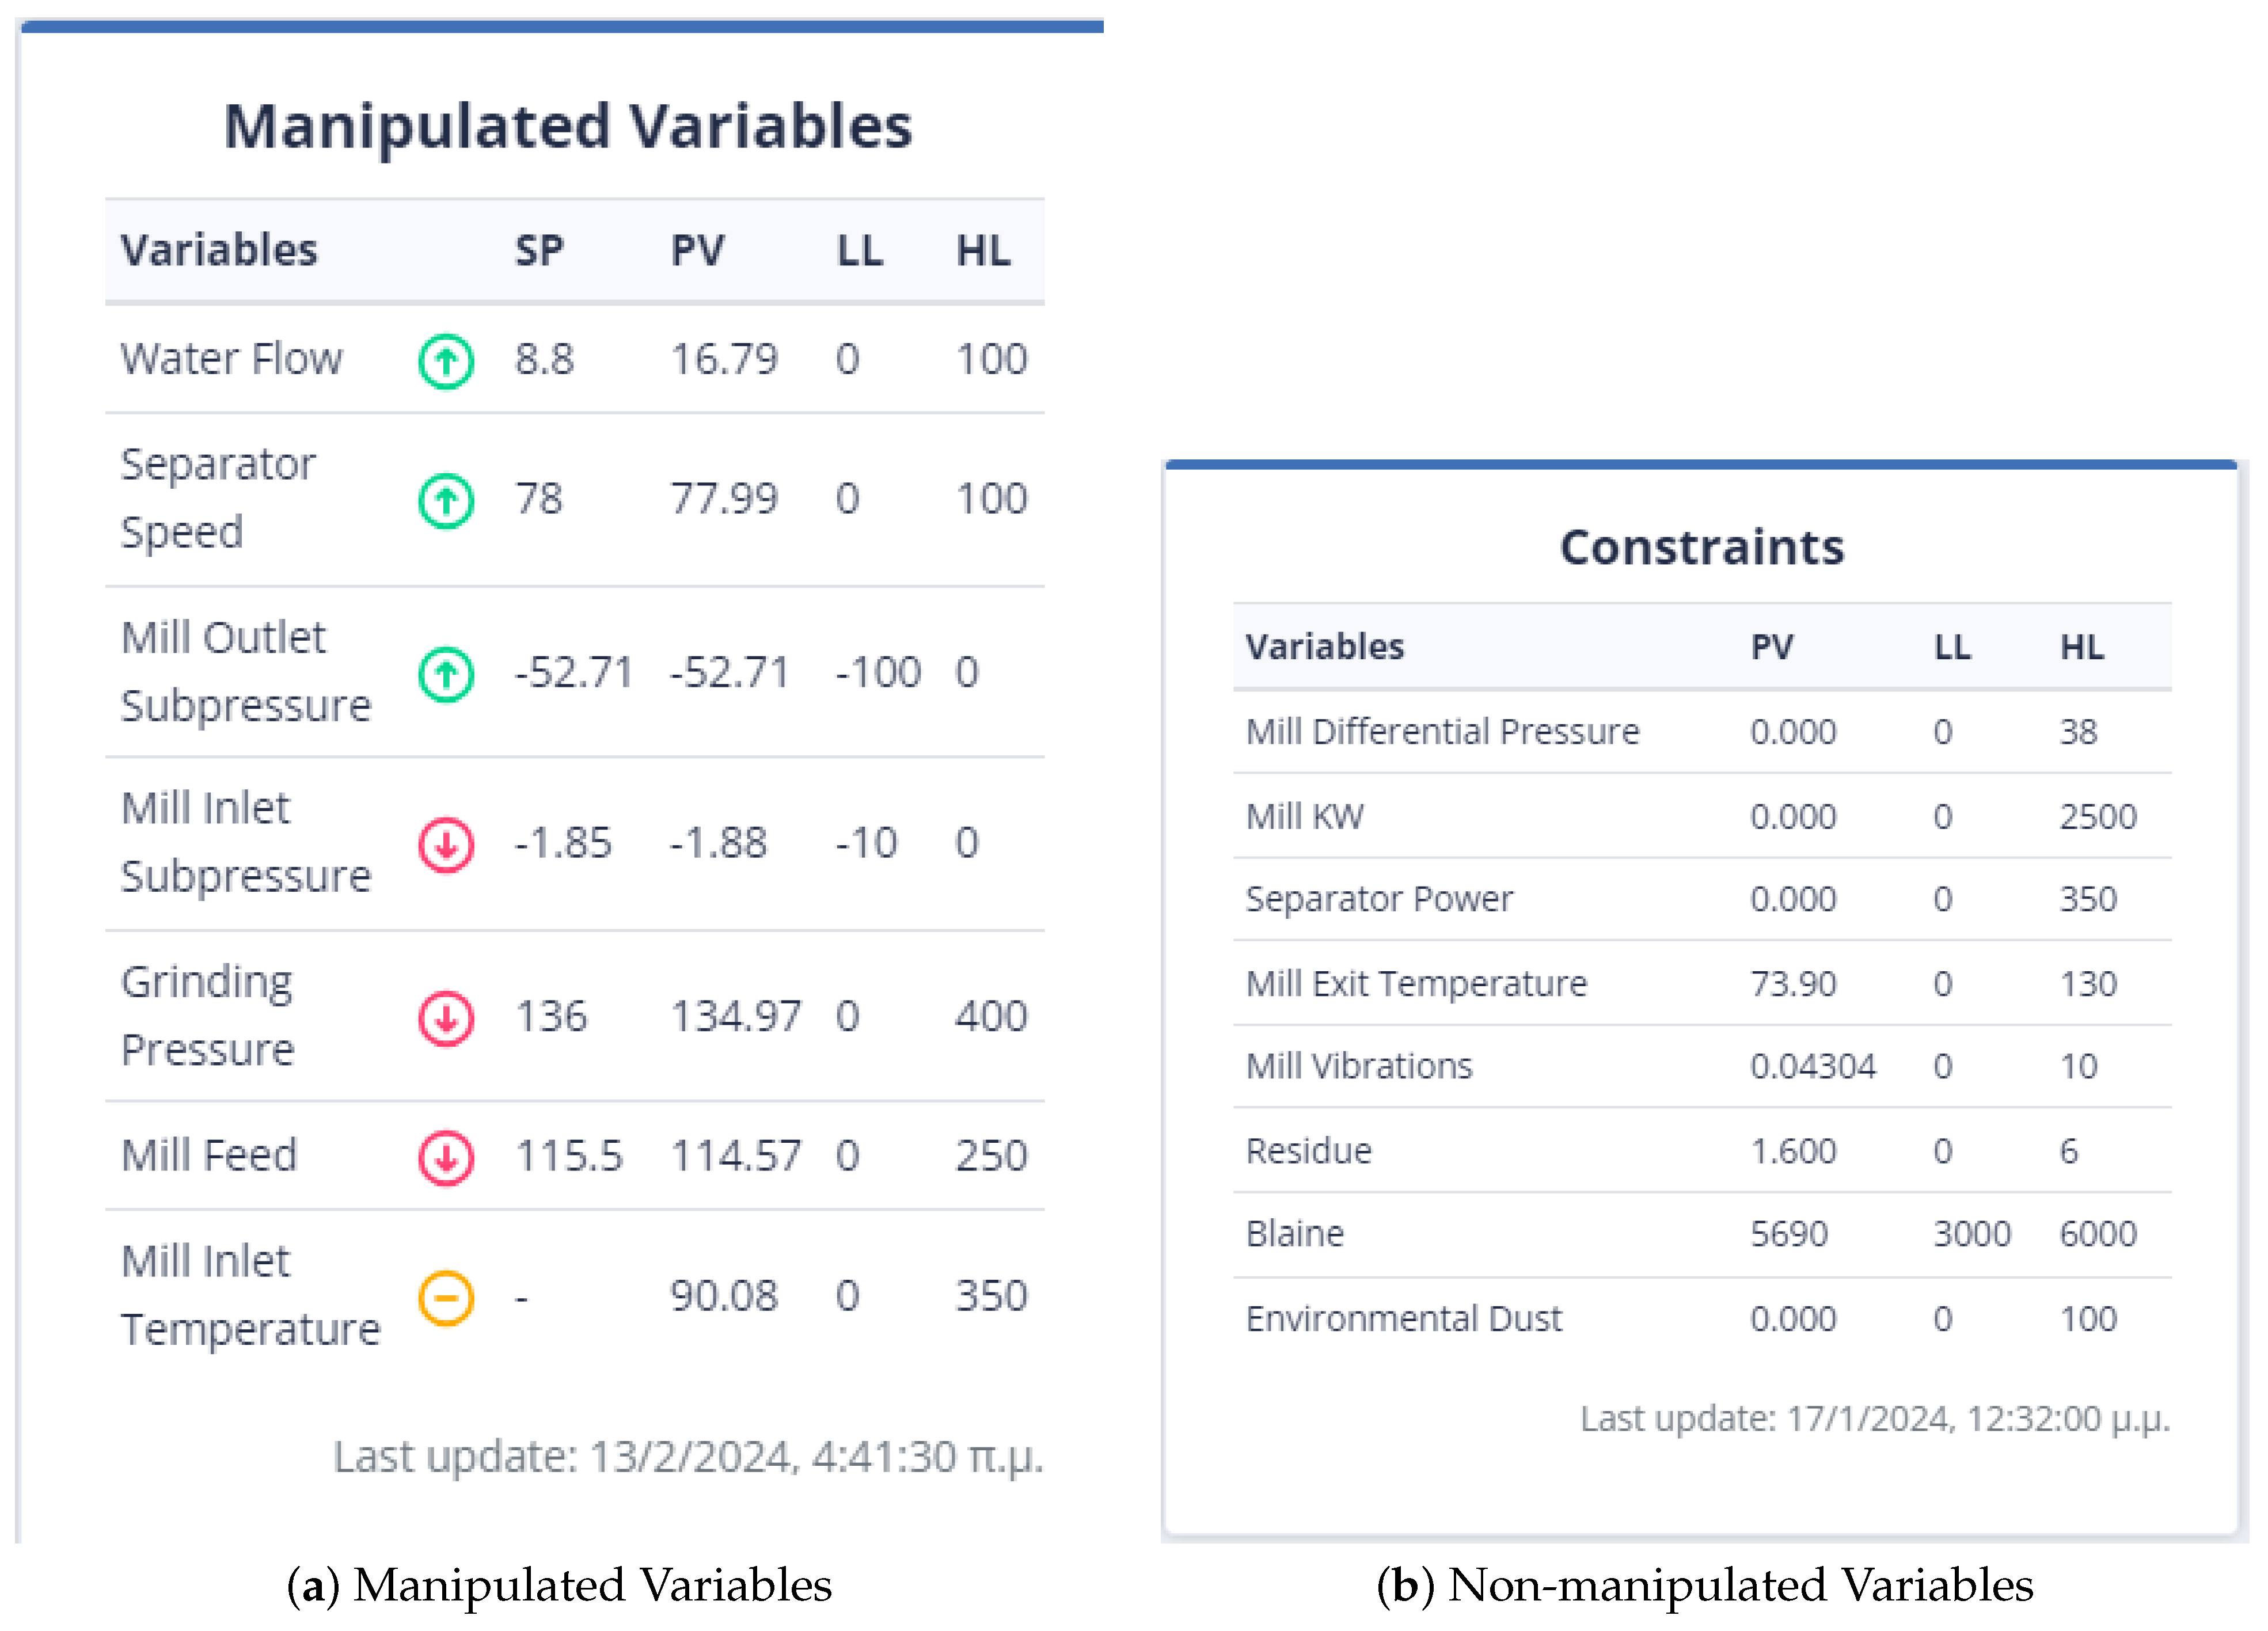2268x1631 pixels.
Task: Click Separator Speed green up arrow icon
Action: tap(446, 500)
